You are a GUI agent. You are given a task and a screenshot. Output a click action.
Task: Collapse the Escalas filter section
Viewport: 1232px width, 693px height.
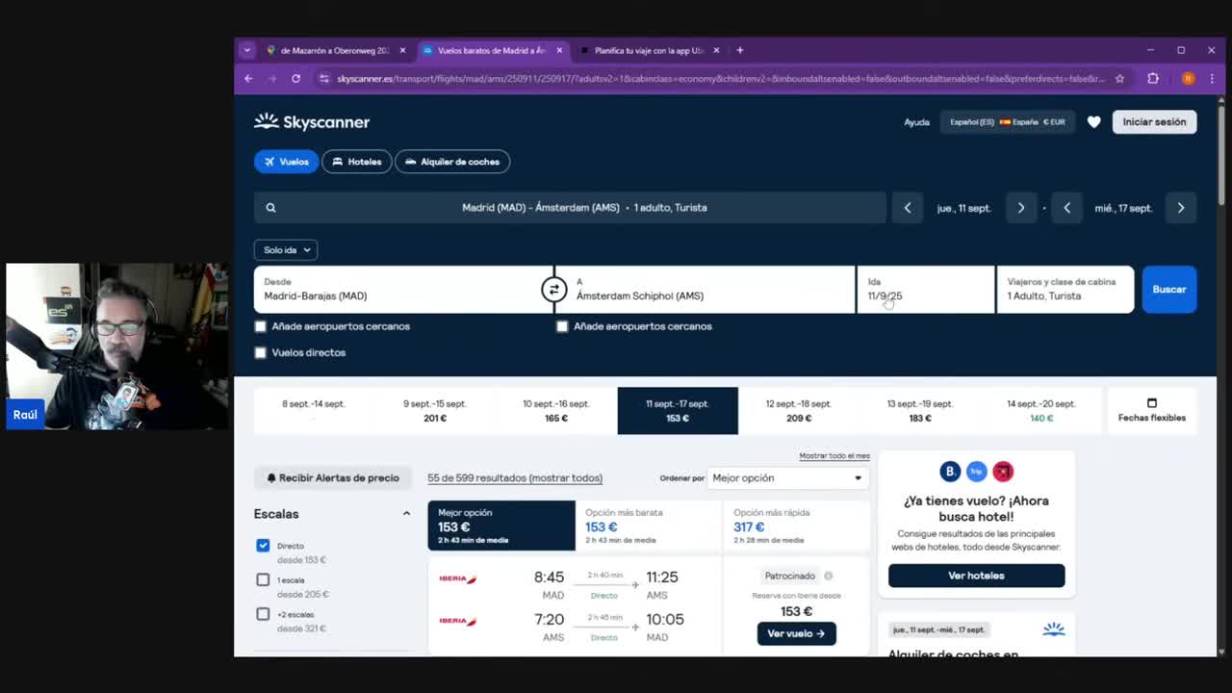coord(406,514)
